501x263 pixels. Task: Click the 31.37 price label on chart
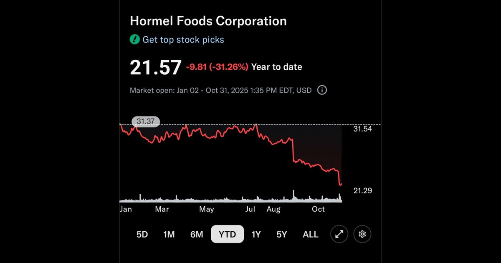pyautogui.click(x=145, y=121)
